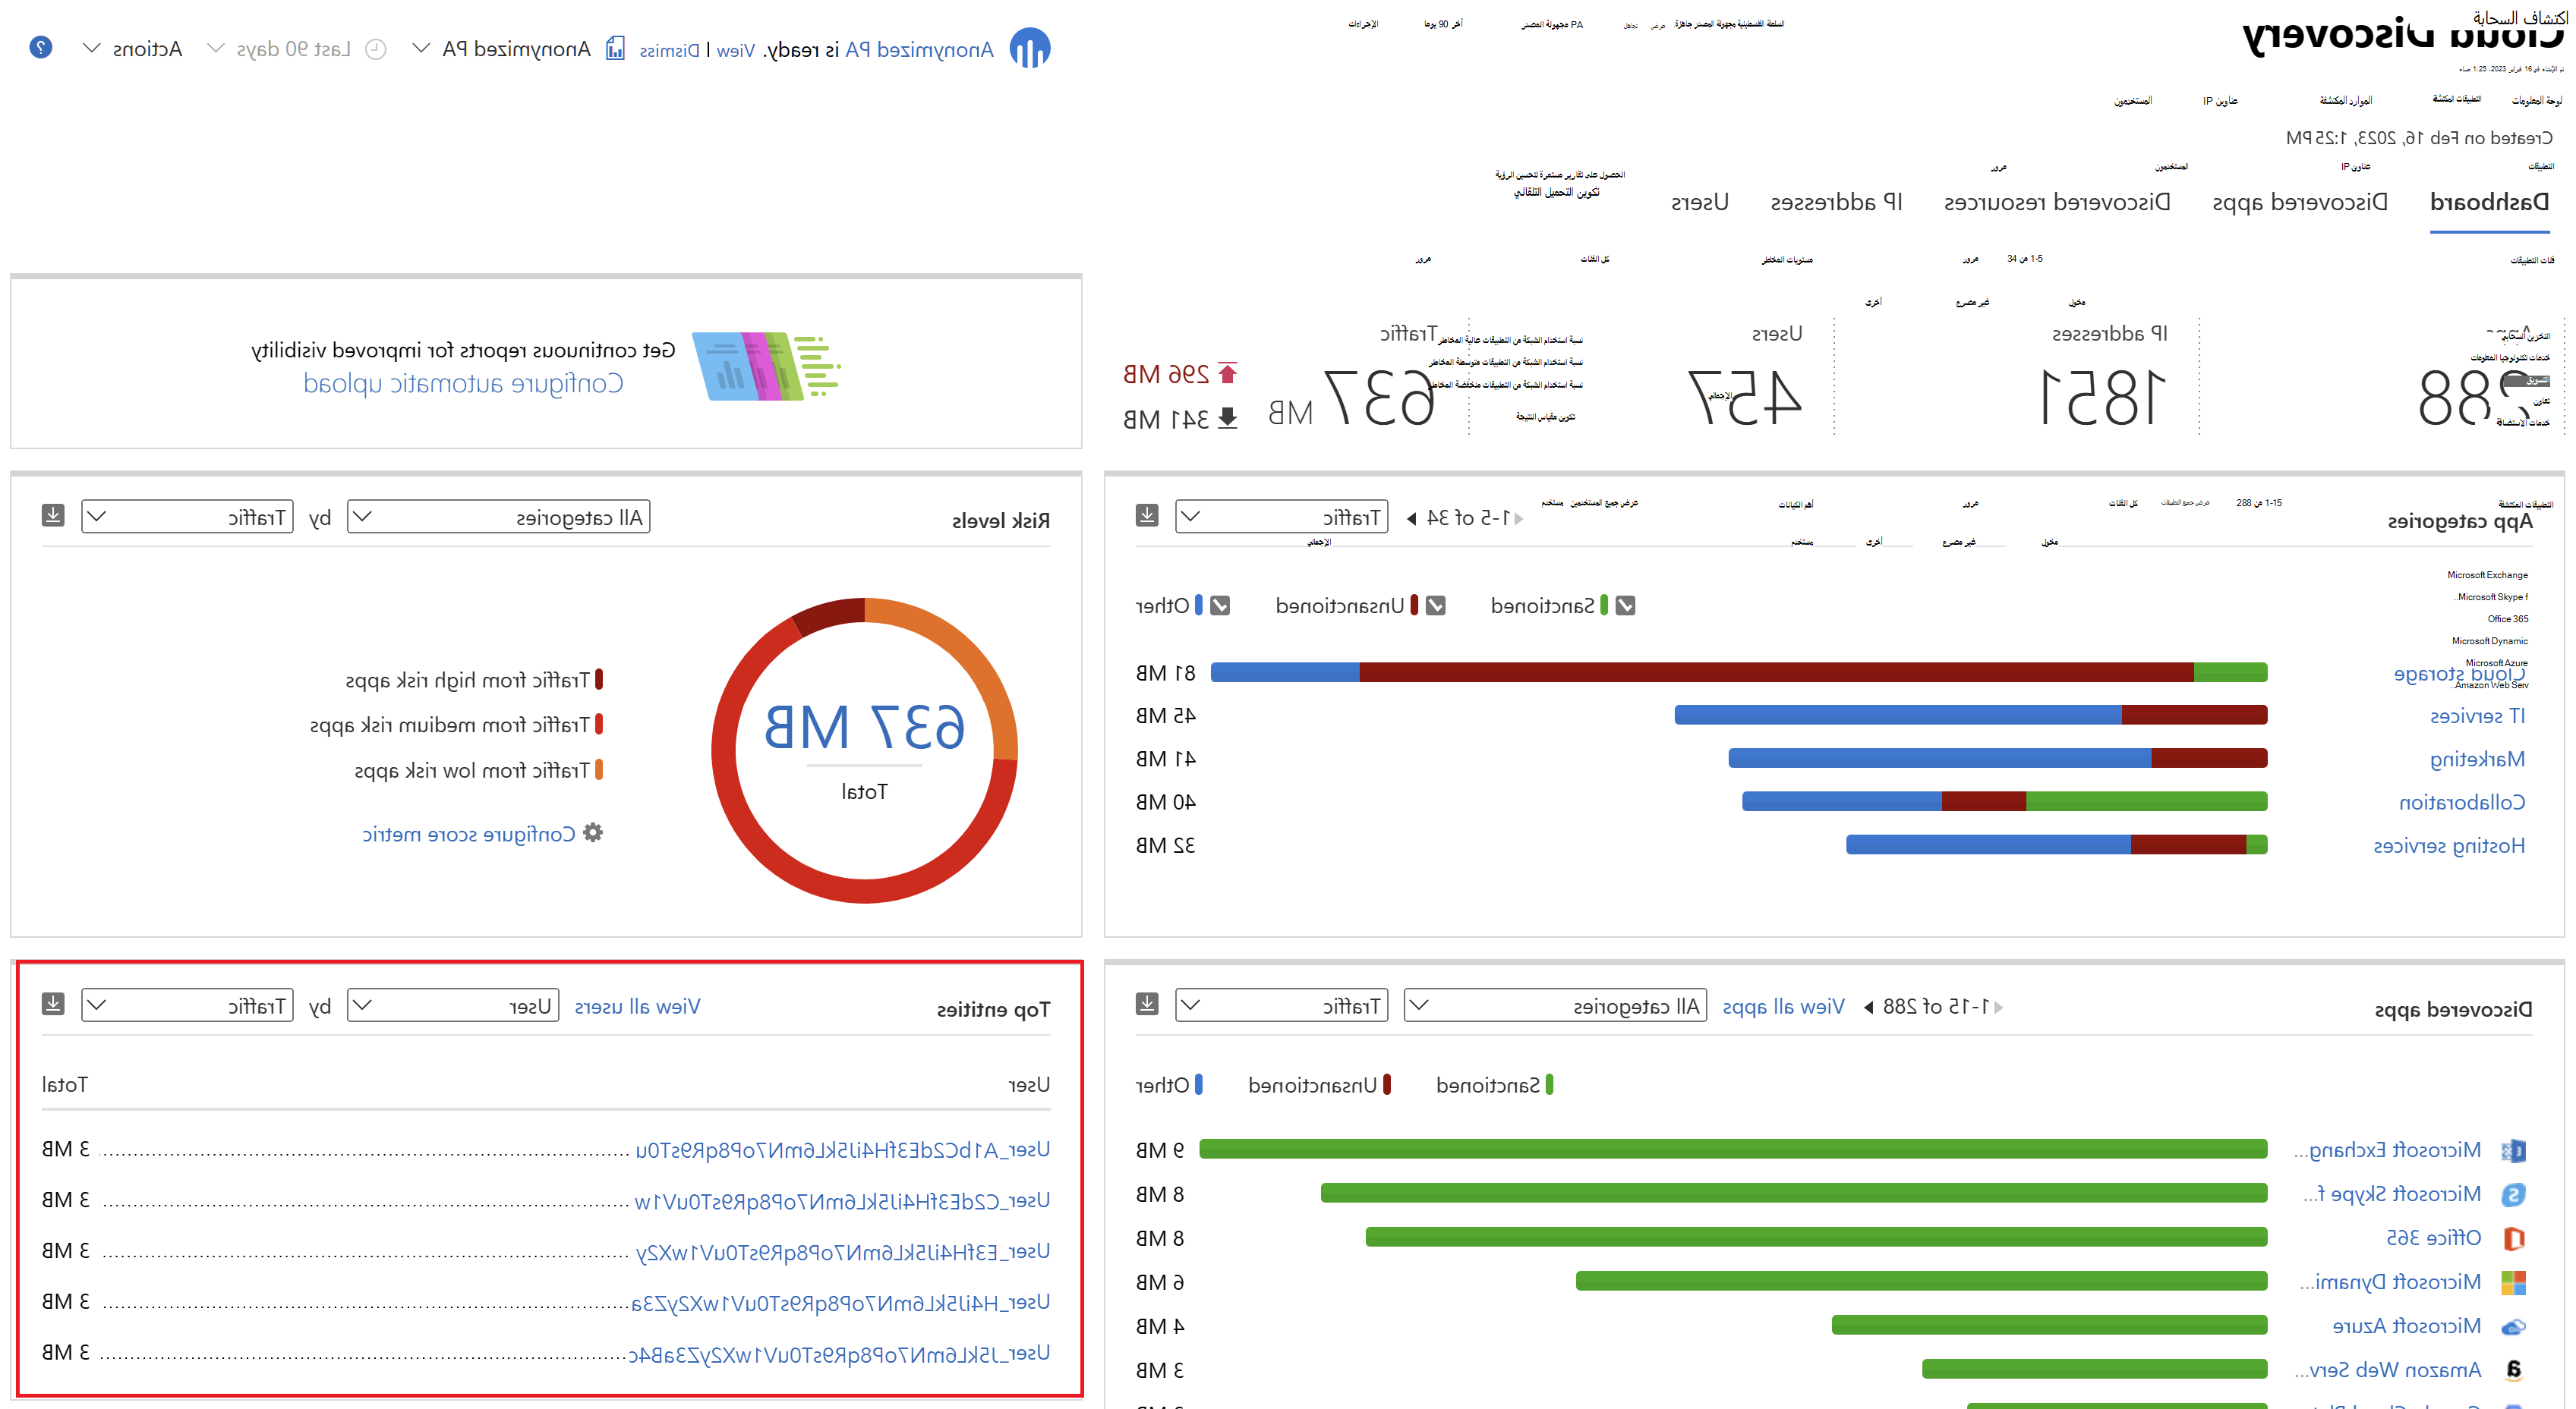2576x1409 pixels.
Task: Download the Risk levels chart data
Action: coord(53,516)
